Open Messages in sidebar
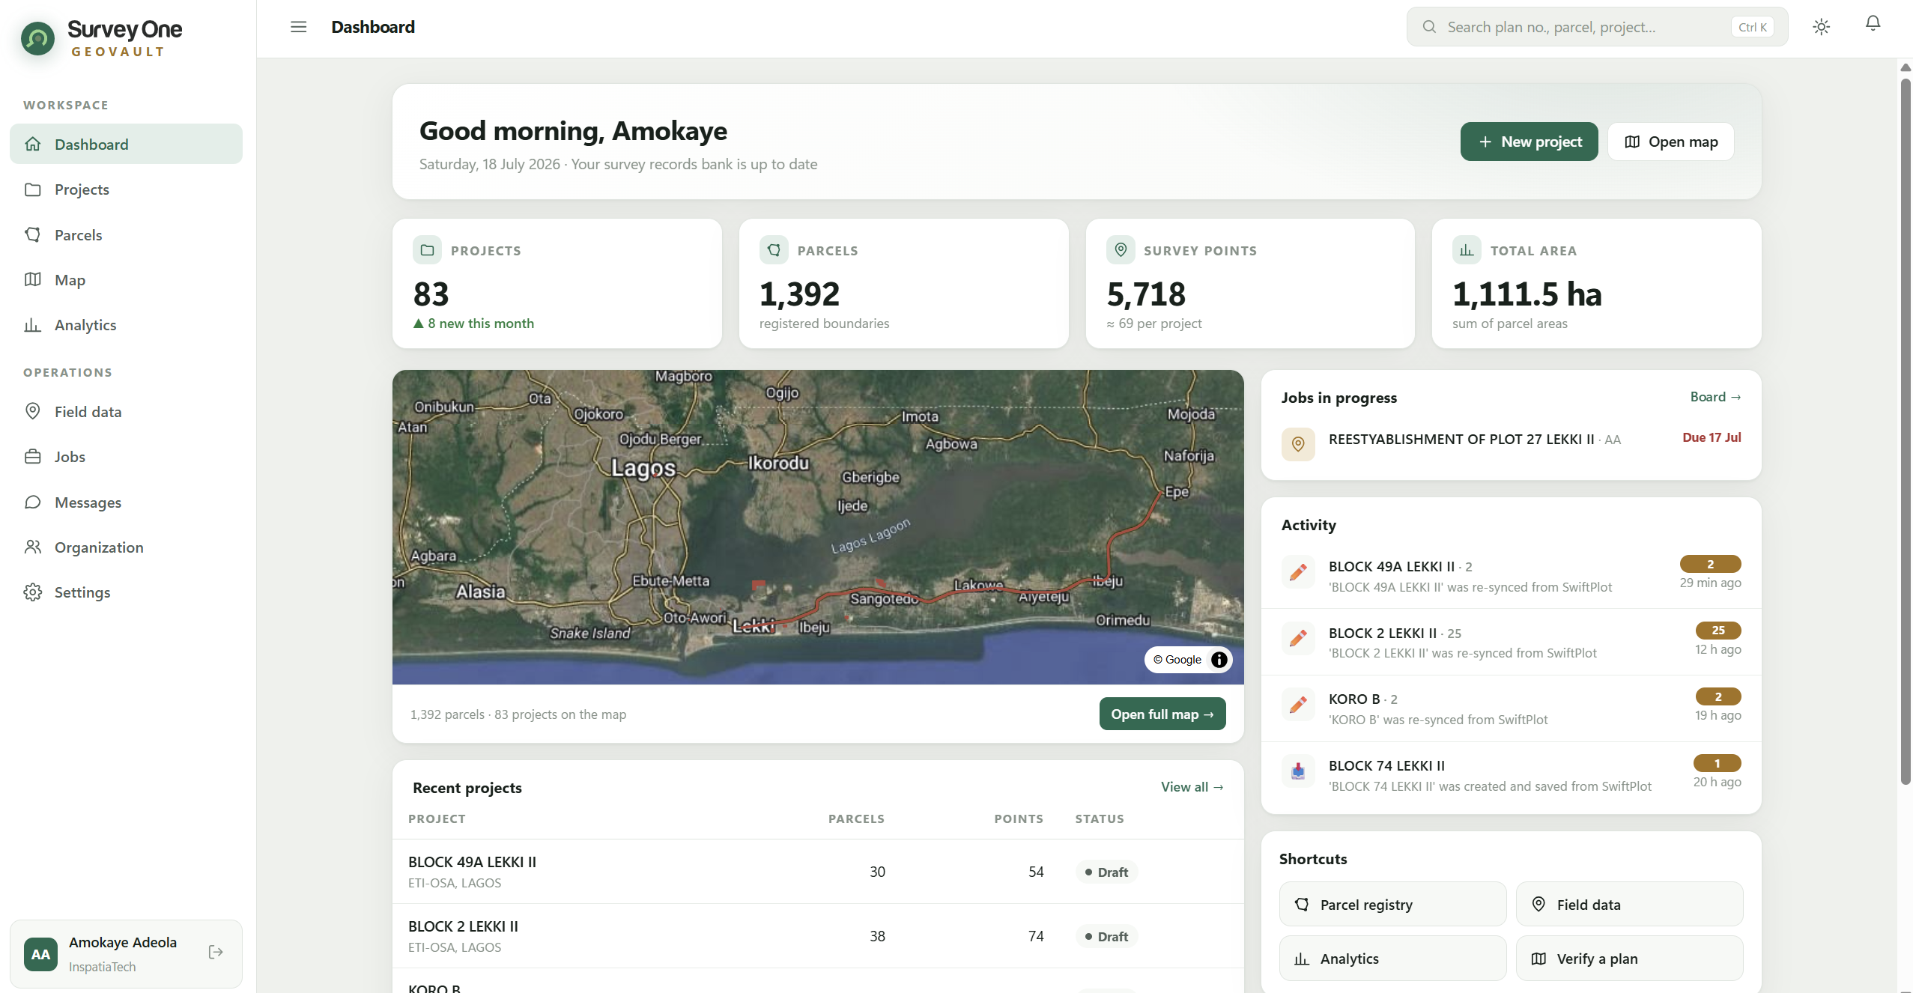 pyautogui.click(x=126, y=502)
